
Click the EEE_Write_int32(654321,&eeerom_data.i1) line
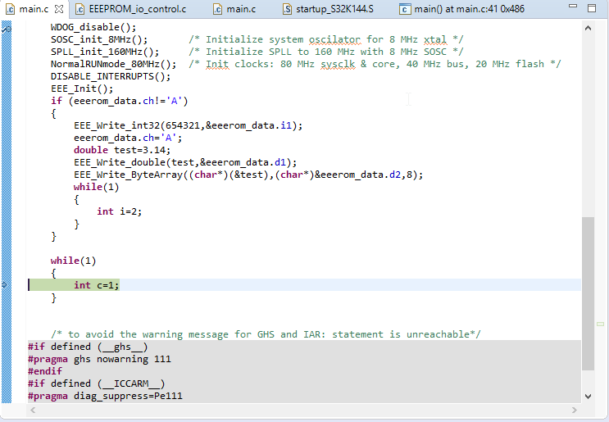coord(188,125)
